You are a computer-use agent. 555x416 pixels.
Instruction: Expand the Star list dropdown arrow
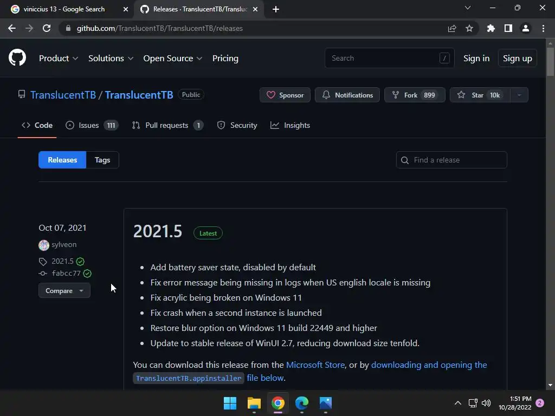[519, 95]
